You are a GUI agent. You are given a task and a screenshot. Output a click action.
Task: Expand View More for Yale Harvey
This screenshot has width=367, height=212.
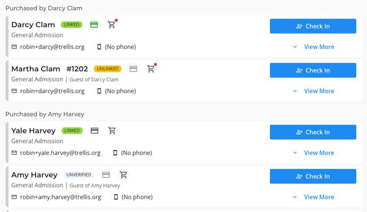point(314,153)
